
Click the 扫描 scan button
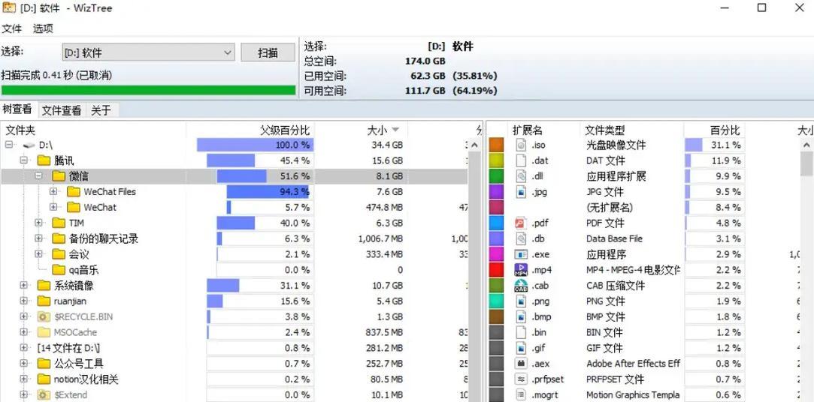click(268, 52)
